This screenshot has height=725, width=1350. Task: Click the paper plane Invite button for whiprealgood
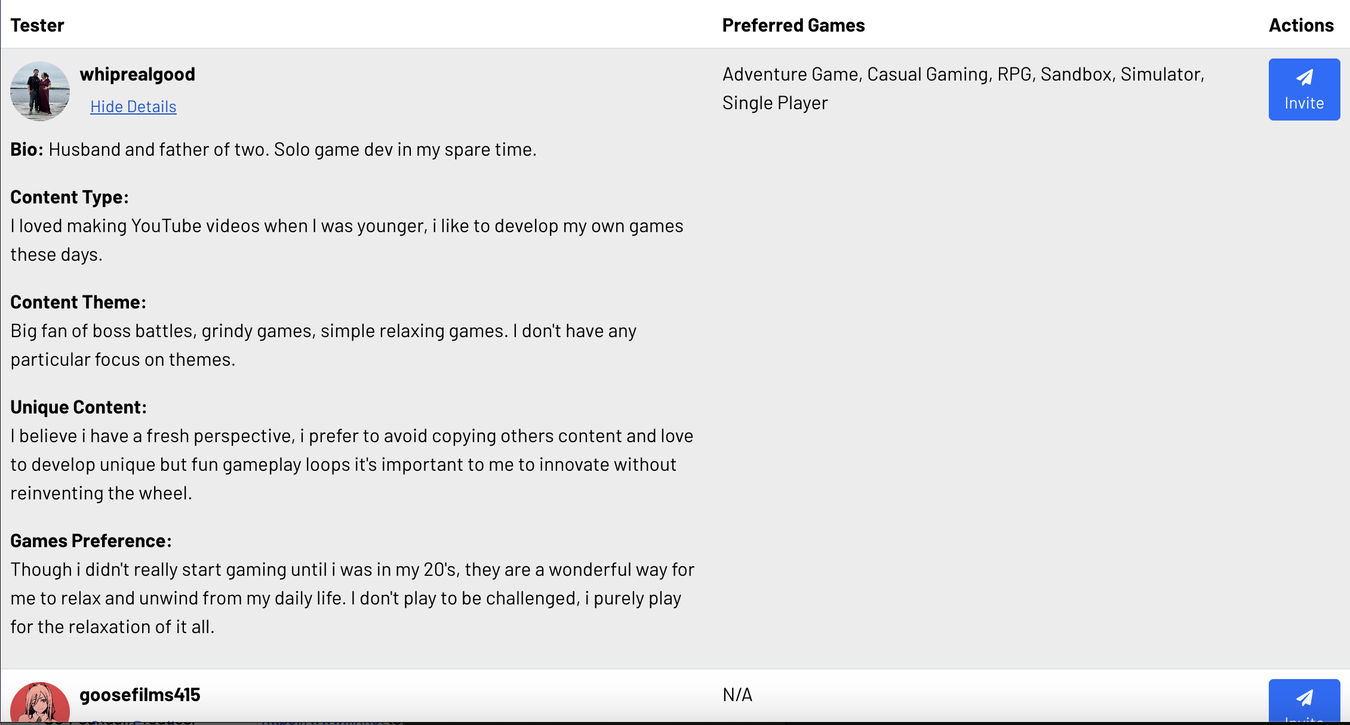point(1303,90)
